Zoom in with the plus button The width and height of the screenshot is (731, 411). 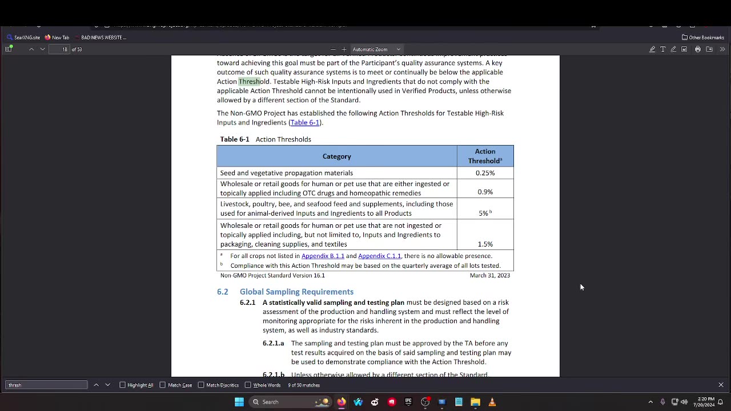(344, 49)
